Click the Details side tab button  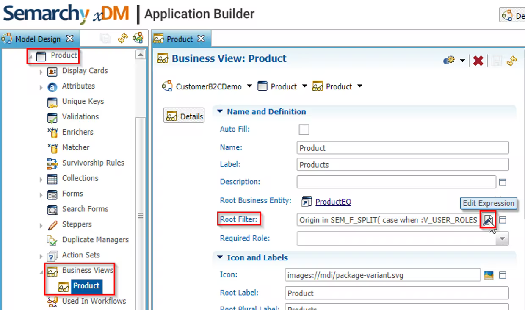[x=184, y=116]
